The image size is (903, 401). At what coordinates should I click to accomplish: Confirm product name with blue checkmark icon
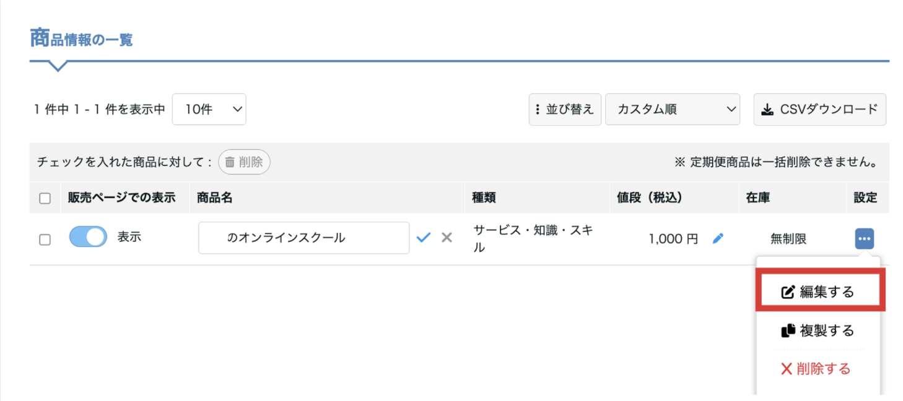point(424,238)
